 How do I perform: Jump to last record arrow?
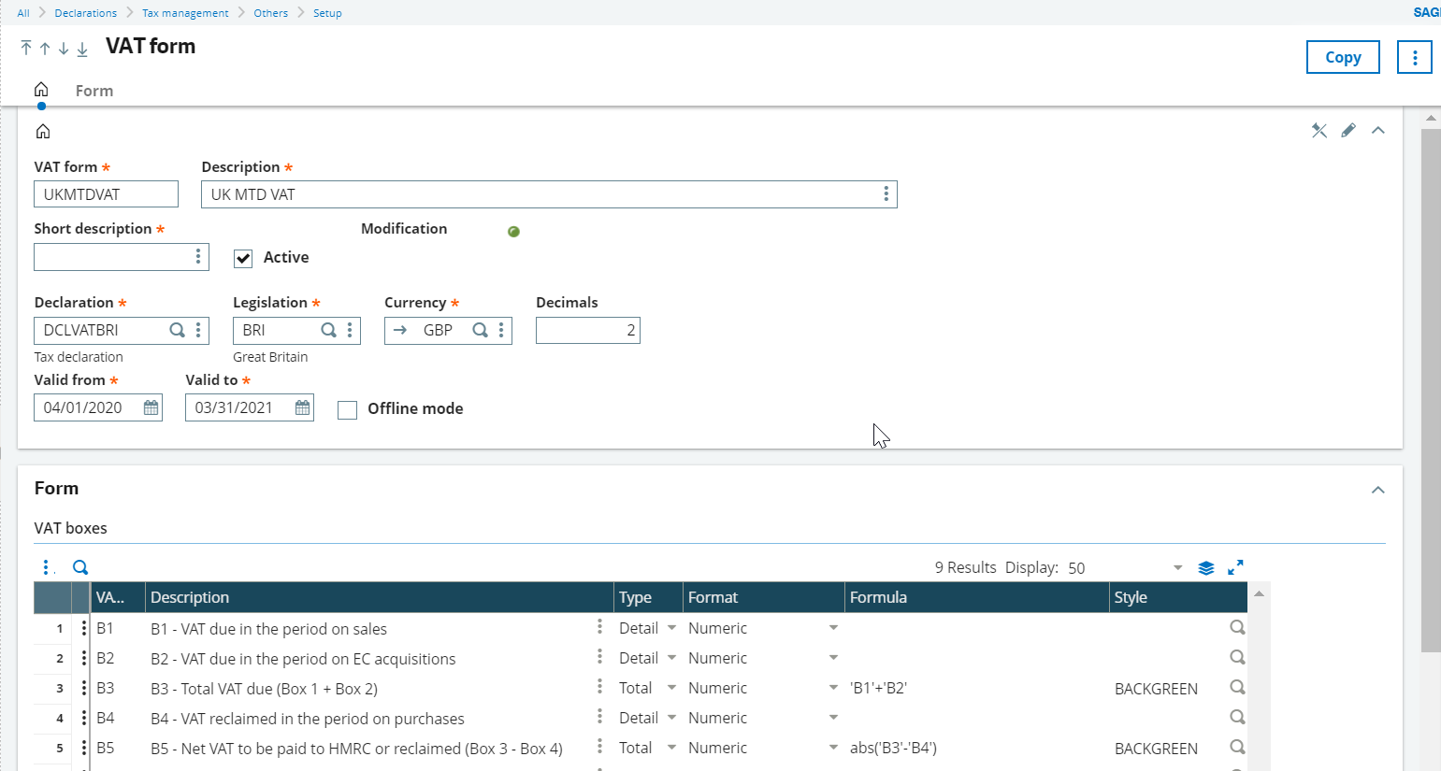click(x=82, y=49)
